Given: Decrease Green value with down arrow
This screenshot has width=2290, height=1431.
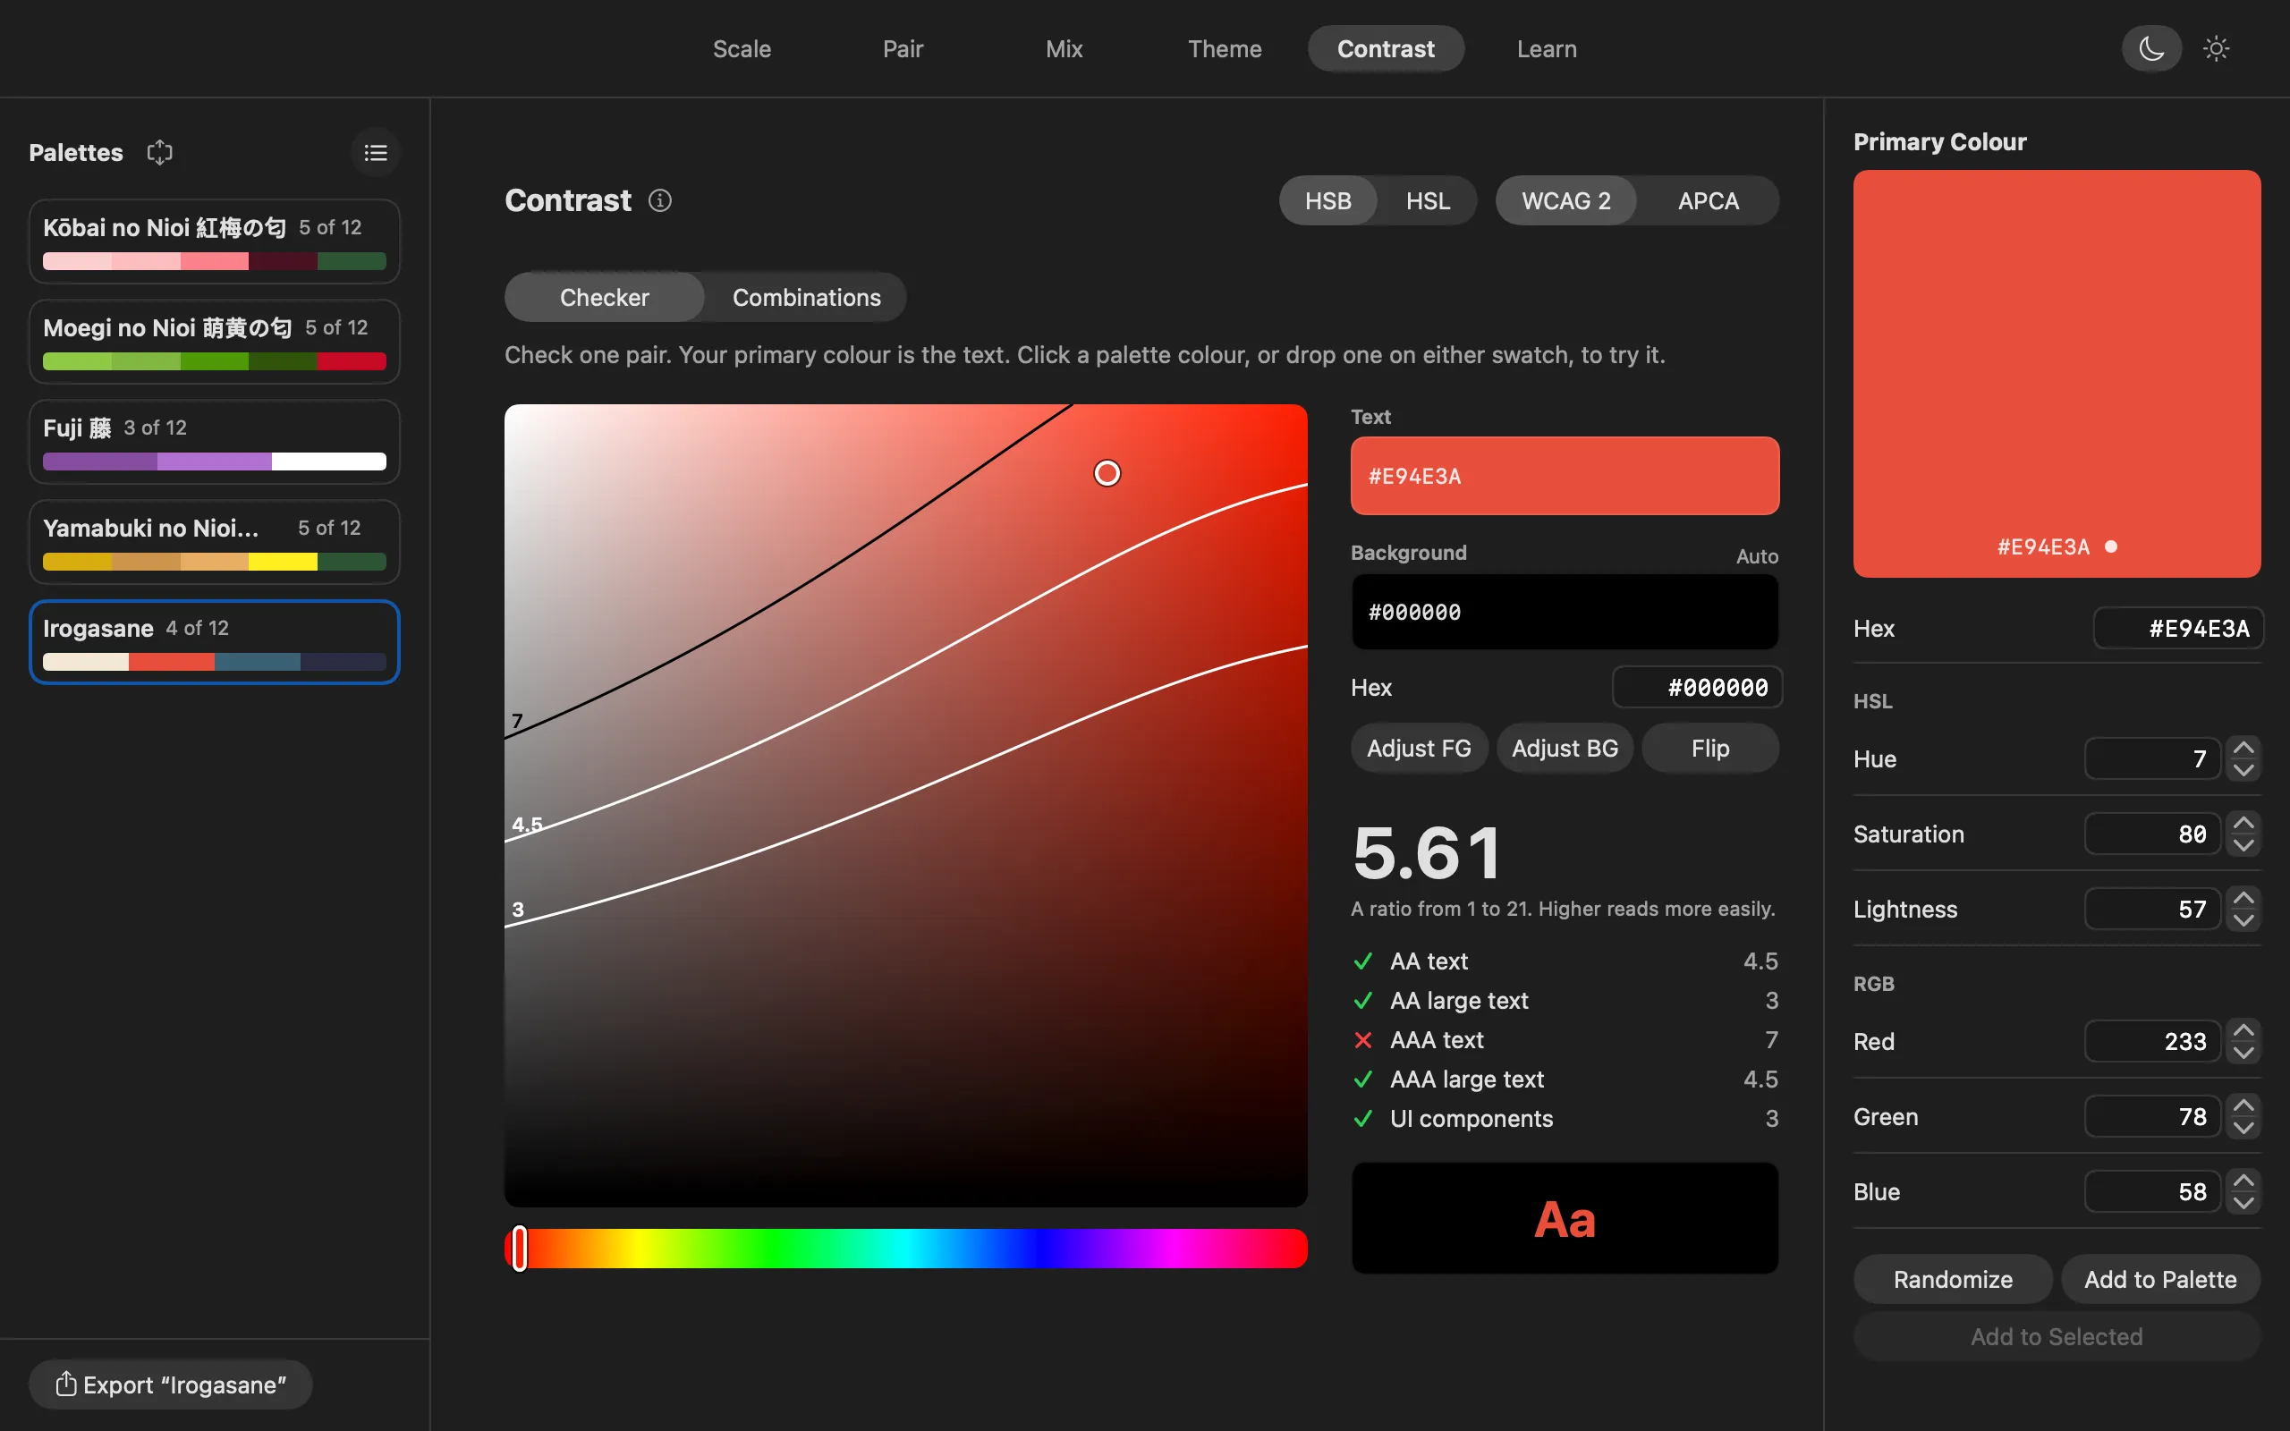Looking at the screenshot, I should [2243, 1127].
